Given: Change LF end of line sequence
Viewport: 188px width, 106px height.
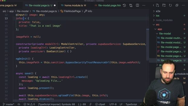Looking at the screenshot, I should [x=121, y=104].
